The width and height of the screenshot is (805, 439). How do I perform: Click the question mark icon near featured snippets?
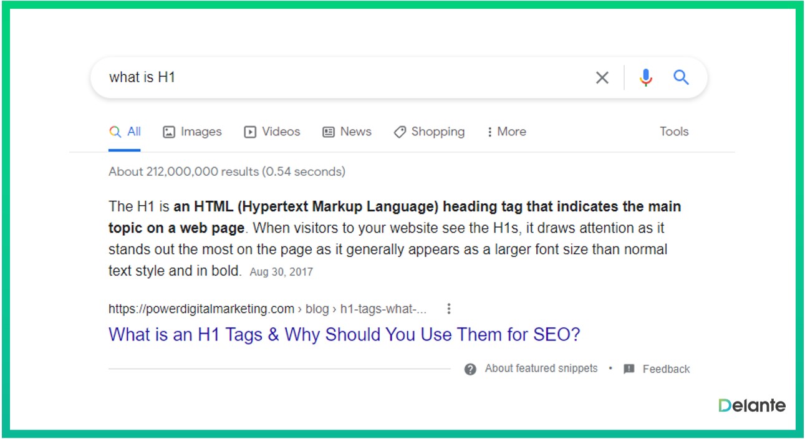pyautogui.click(x=470, y=369)
